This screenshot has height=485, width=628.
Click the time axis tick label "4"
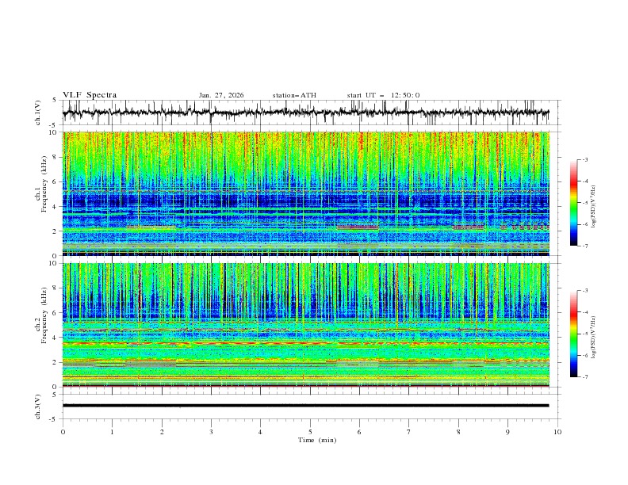(260, 432)
